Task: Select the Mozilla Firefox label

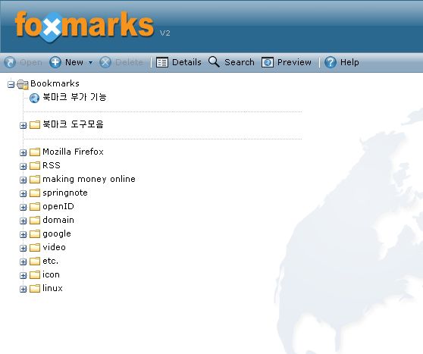Action: [73, 152]
